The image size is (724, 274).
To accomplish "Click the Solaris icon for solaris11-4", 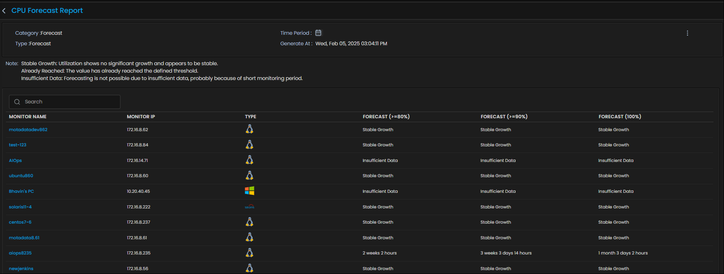I will (x=250, y=207).
